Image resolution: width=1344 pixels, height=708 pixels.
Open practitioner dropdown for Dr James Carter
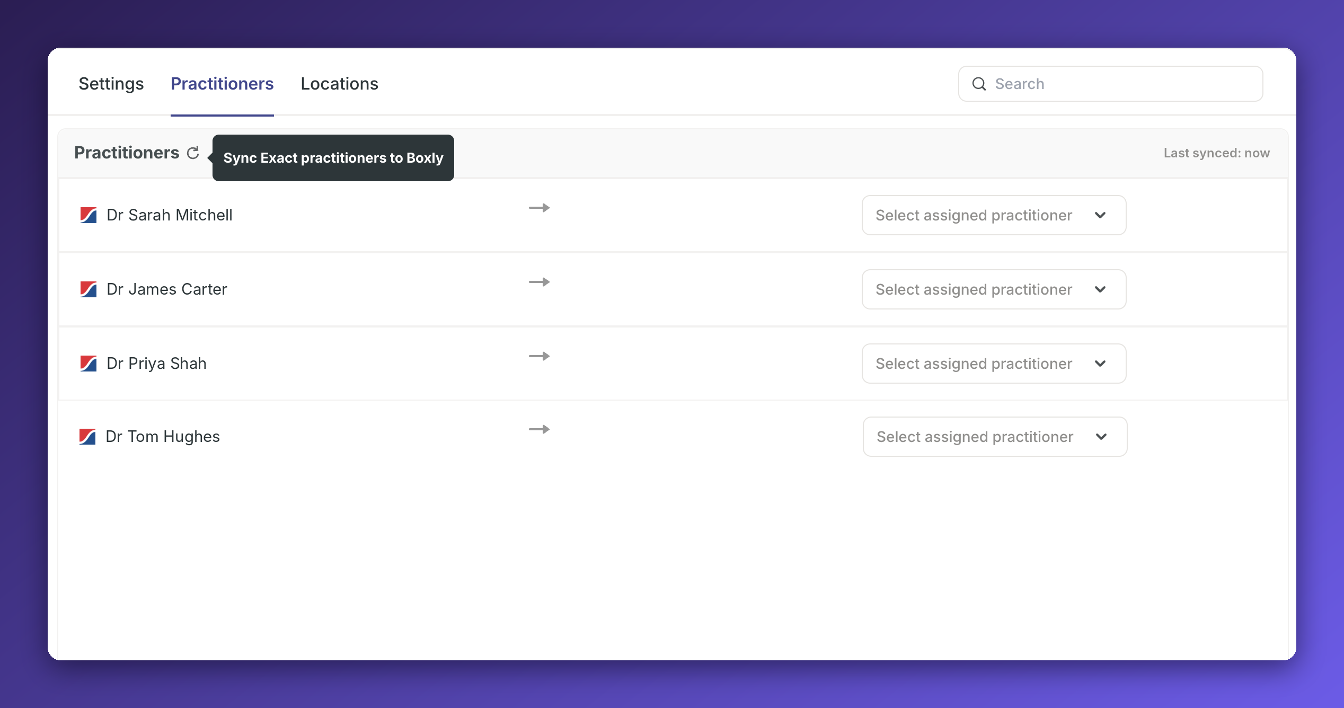point(994,289)
